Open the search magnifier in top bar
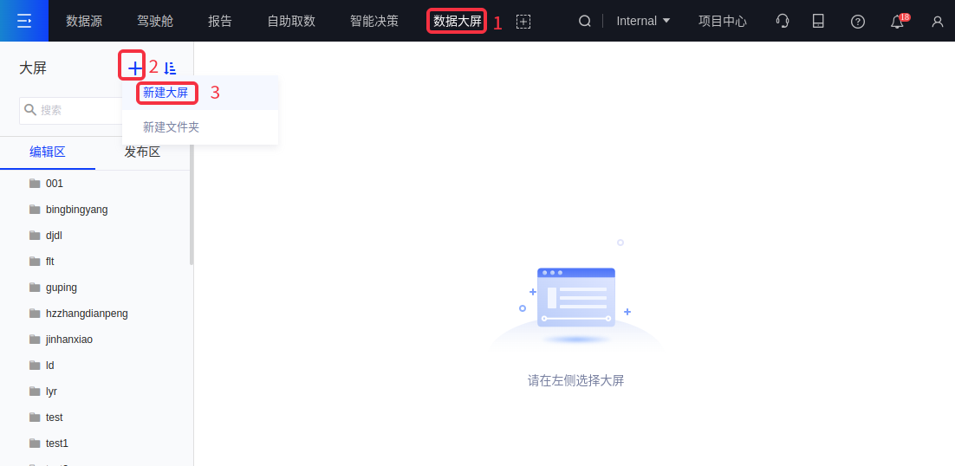Viewport: 955px width, 466px height. tap(585, 21)
